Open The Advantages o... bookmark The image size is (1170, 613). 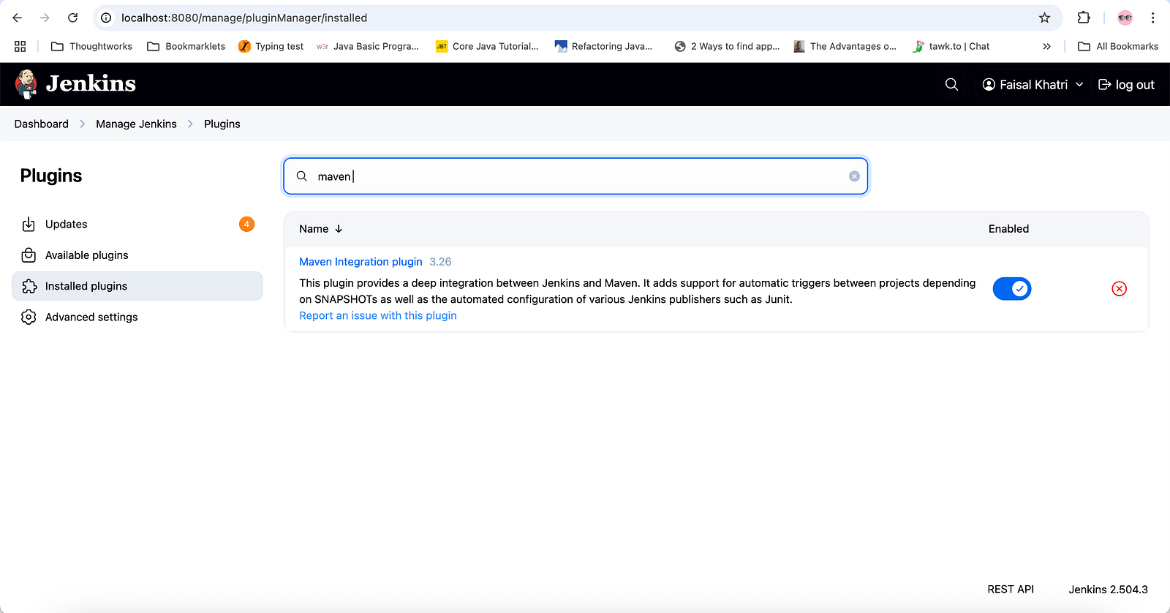point(845,46)
